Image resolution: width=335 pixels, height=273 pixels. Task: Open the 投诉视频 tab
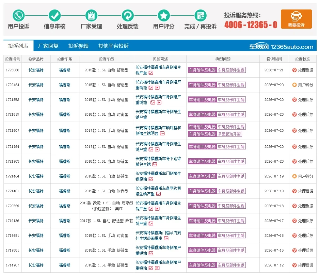78,46
